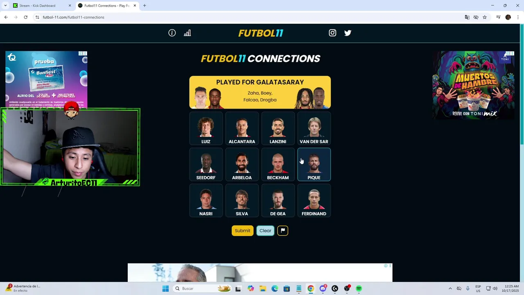Go back to the previous page
Viewport: 524px width, 295px height.
pos(6,17)
